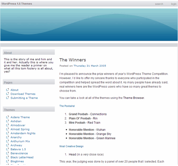Click the link icon beside Anthurium Mix

(x=8, y=141)
